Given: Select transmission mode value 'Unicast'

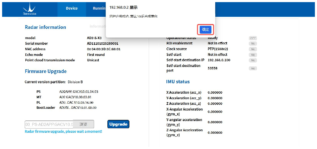Looking at the screenshot, I should (x=93, y=60).
